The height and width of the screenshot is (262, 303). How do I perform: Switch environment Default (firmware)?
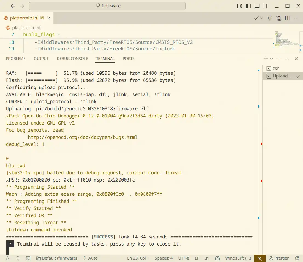click(x=57, y=258)
